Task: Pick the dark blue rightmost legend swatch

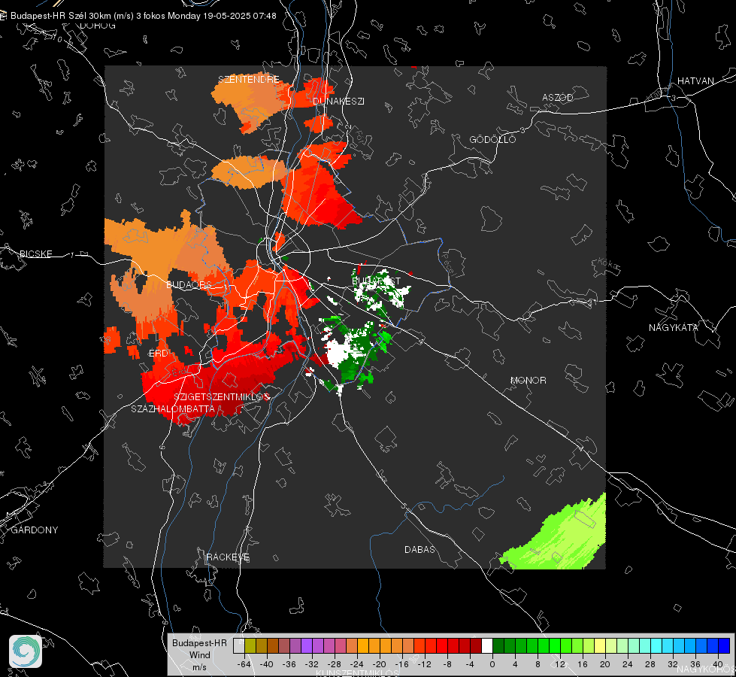Action: [x=724, y=646]
